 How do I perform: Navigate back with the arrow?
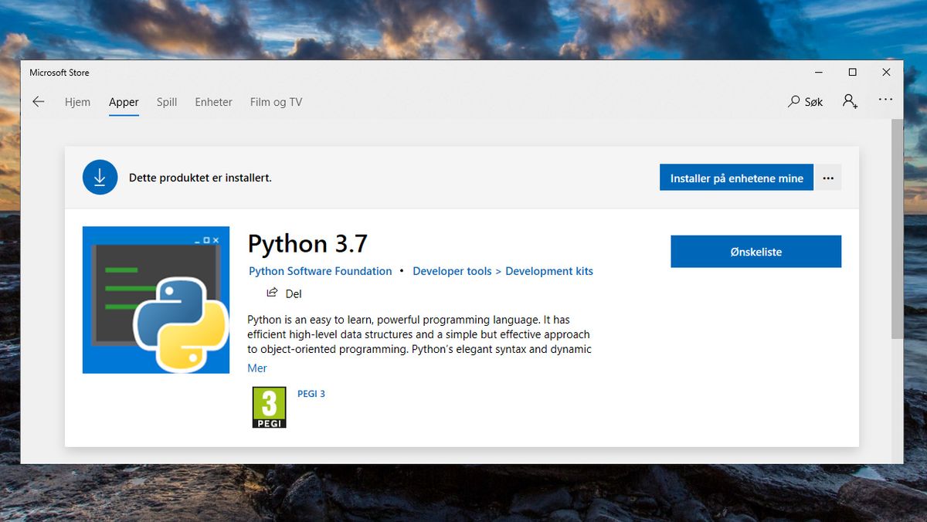click(x=39, y=101)
